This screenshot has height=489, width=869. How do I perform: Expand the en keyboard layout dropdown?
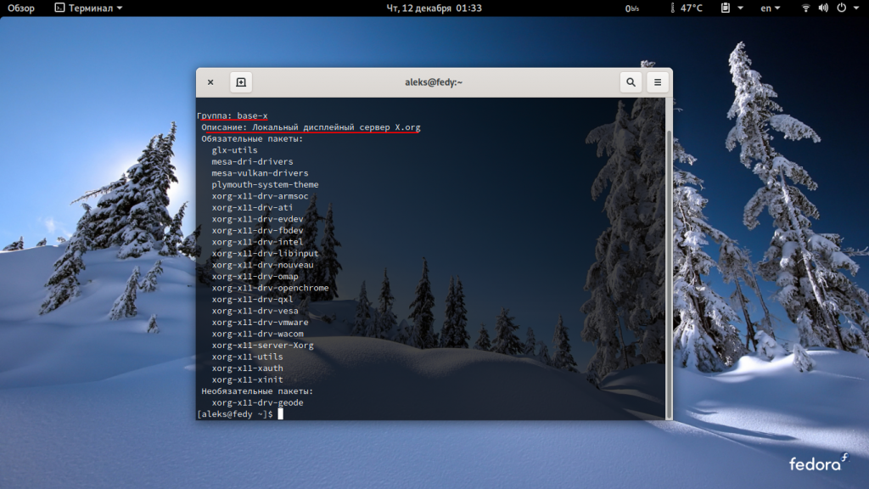(x=771, y=8)
